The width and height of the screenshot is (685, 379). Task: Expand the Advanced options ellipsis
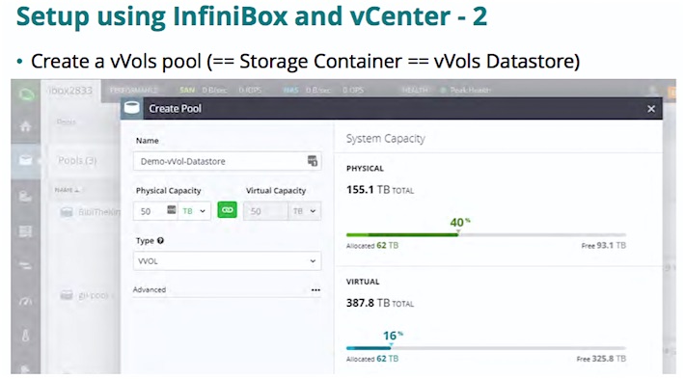click(x=315, y=290)
